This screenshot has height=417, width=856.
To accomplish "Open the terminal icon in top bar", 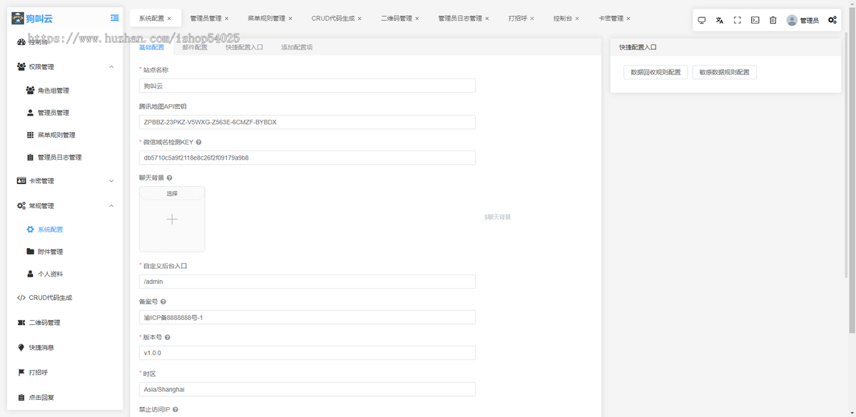I will (x=755, y=21).
